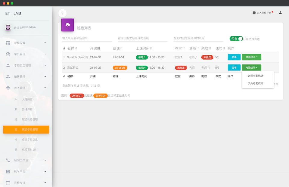This screenshot has height=187, width=289.
Task: Click 名单 button for Scratch Demo班
Action: [x=234, y=57]
